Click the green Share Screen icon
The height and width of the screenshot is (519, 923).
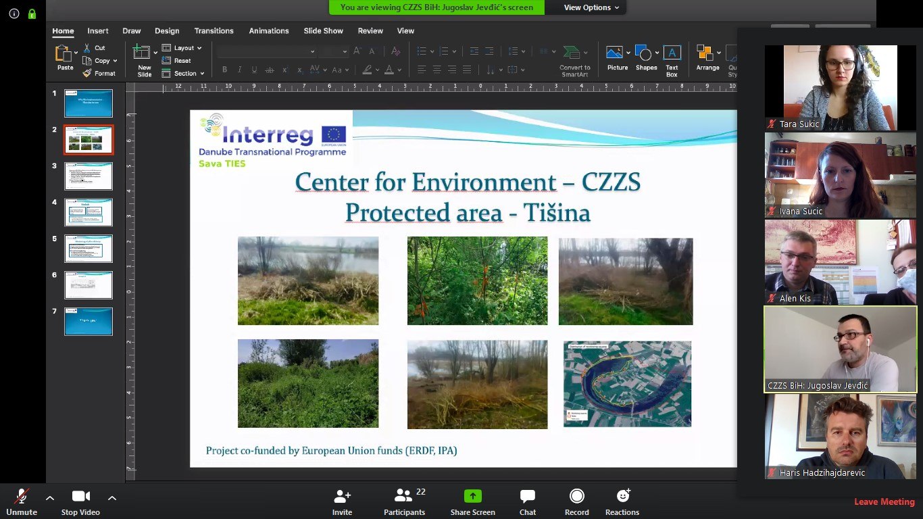[472, 497]
